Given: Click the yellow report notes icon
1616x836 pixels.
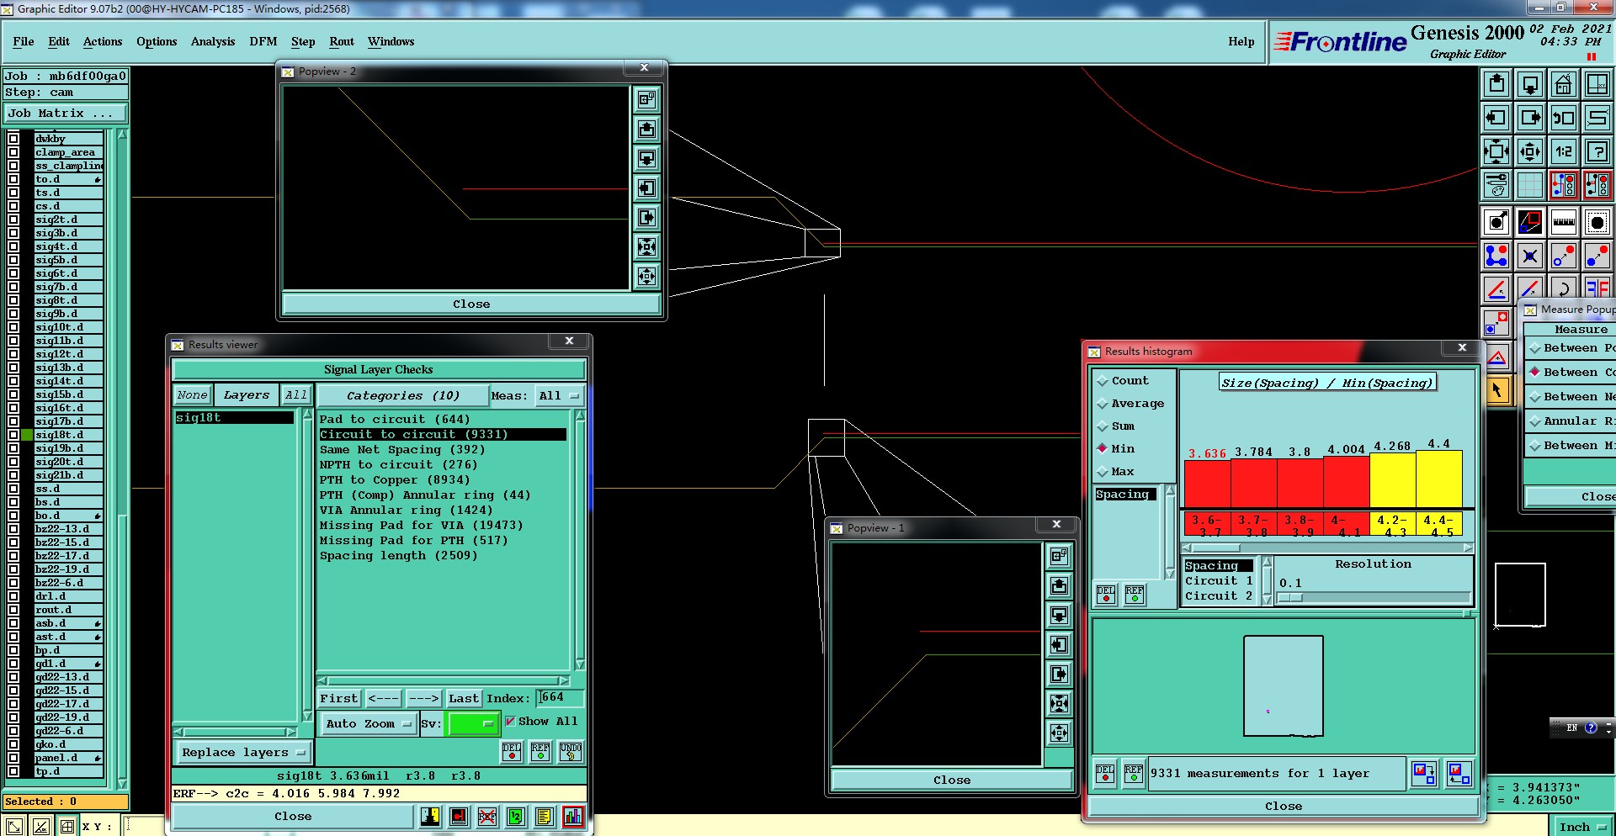Looking at the screenshot, I should [x=545, y=816].
